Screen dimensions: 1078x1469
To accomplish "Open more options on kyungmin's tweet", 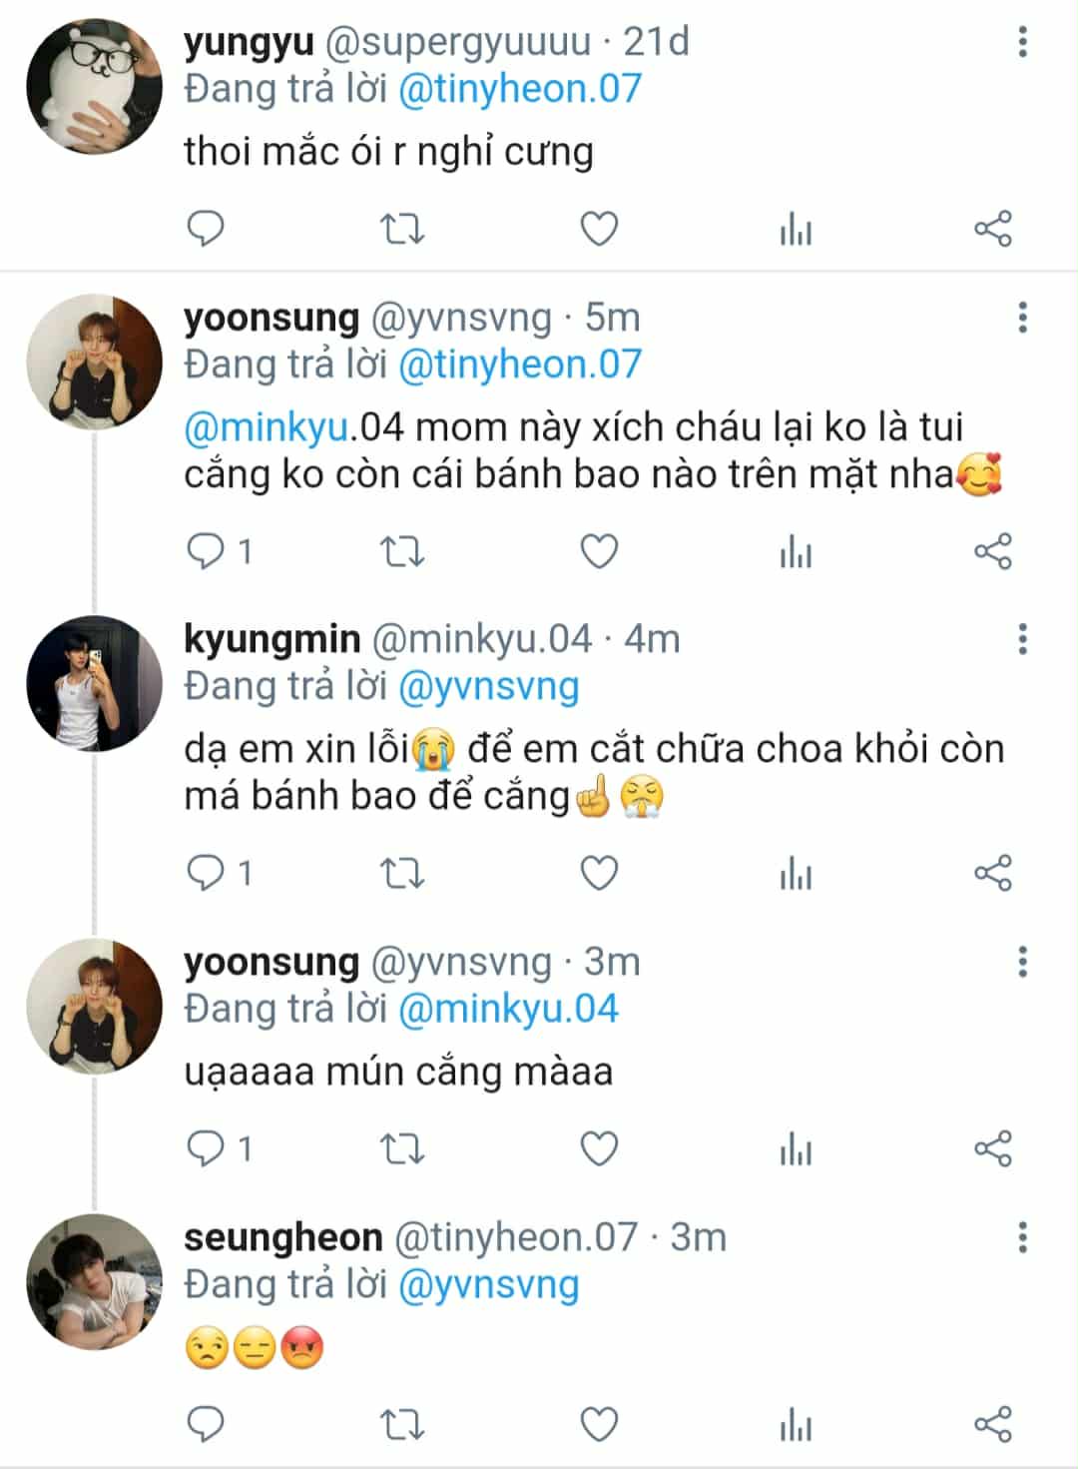I will (1022, 639).
